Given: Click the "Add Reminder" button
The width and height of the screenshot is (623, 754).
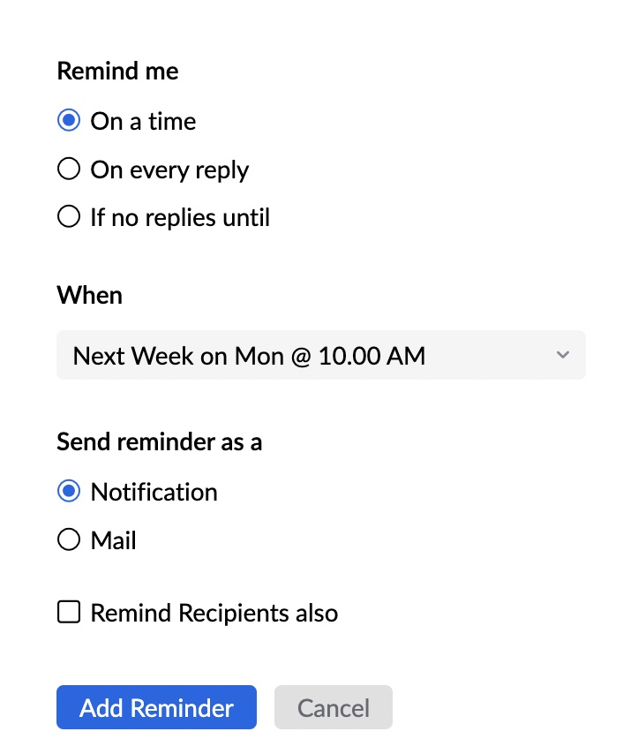Looking at the screenshot, I should coord(156,706).
